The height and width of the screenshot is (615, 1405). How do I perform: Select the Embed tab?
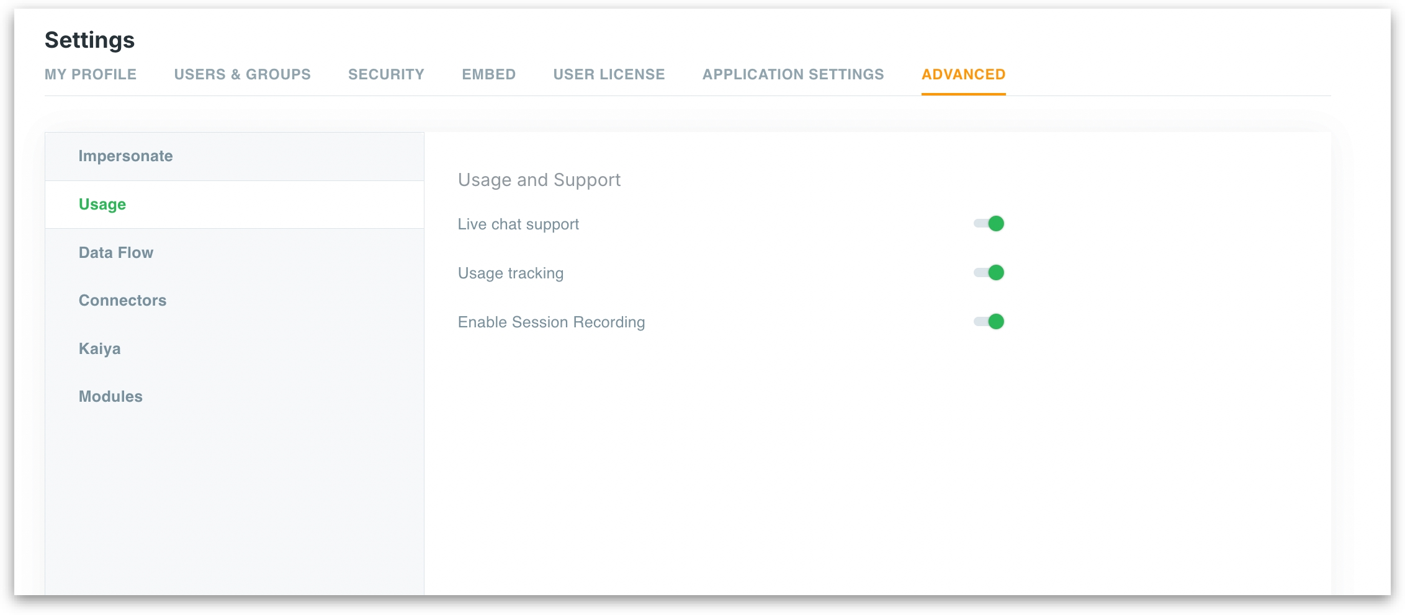click(488, 74)
